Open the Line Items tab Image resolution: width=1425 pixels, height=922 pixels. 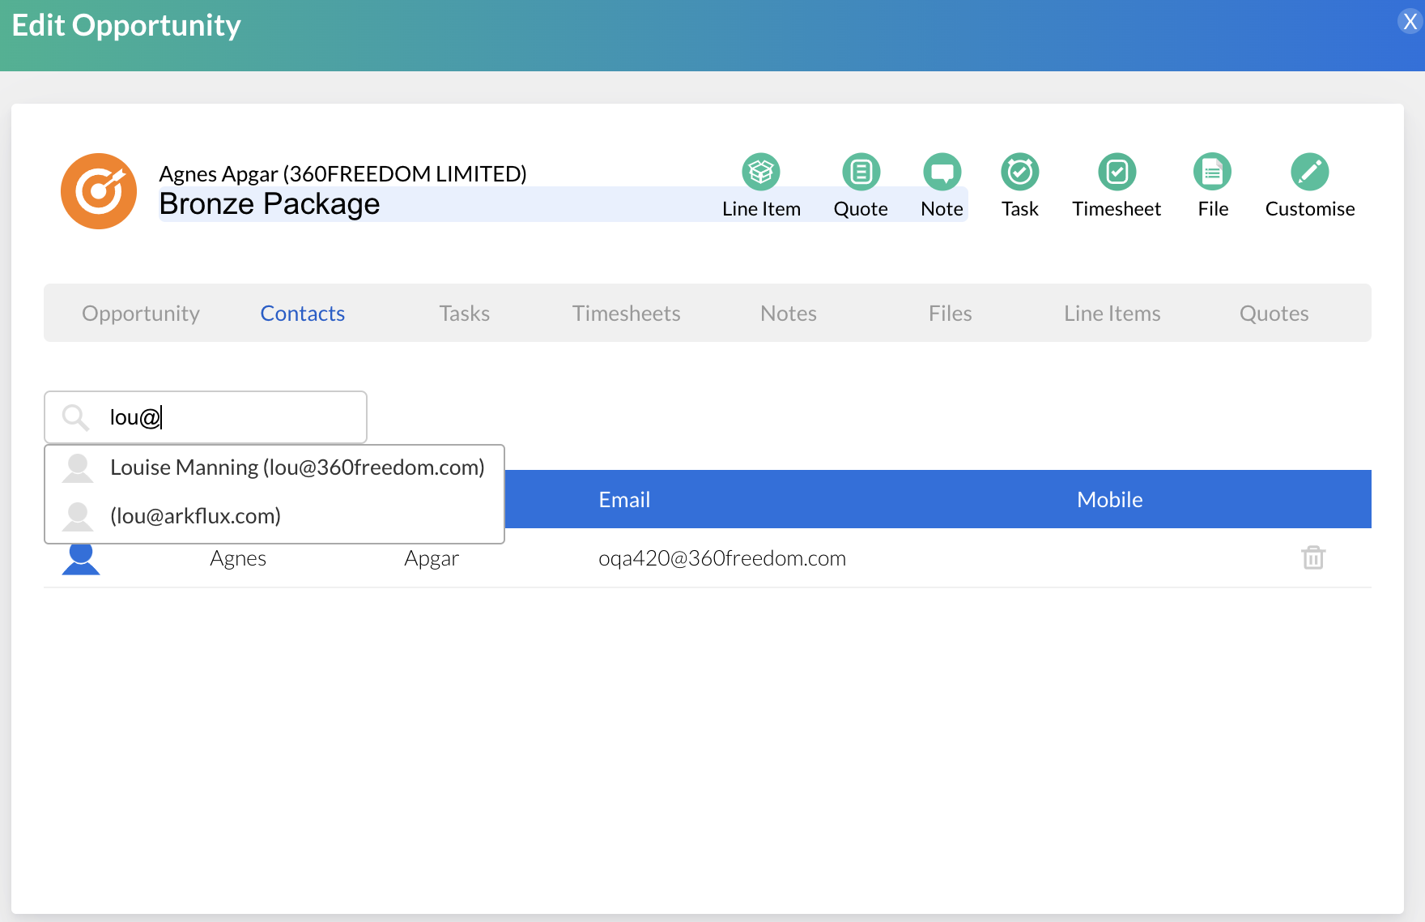[1112, 313]
